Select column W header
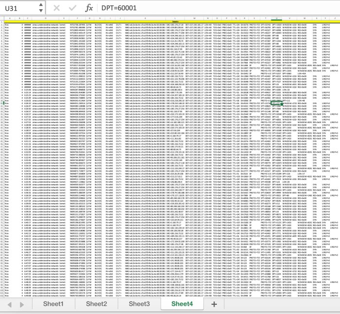340x314 pixels. click(x=304, y=18)
